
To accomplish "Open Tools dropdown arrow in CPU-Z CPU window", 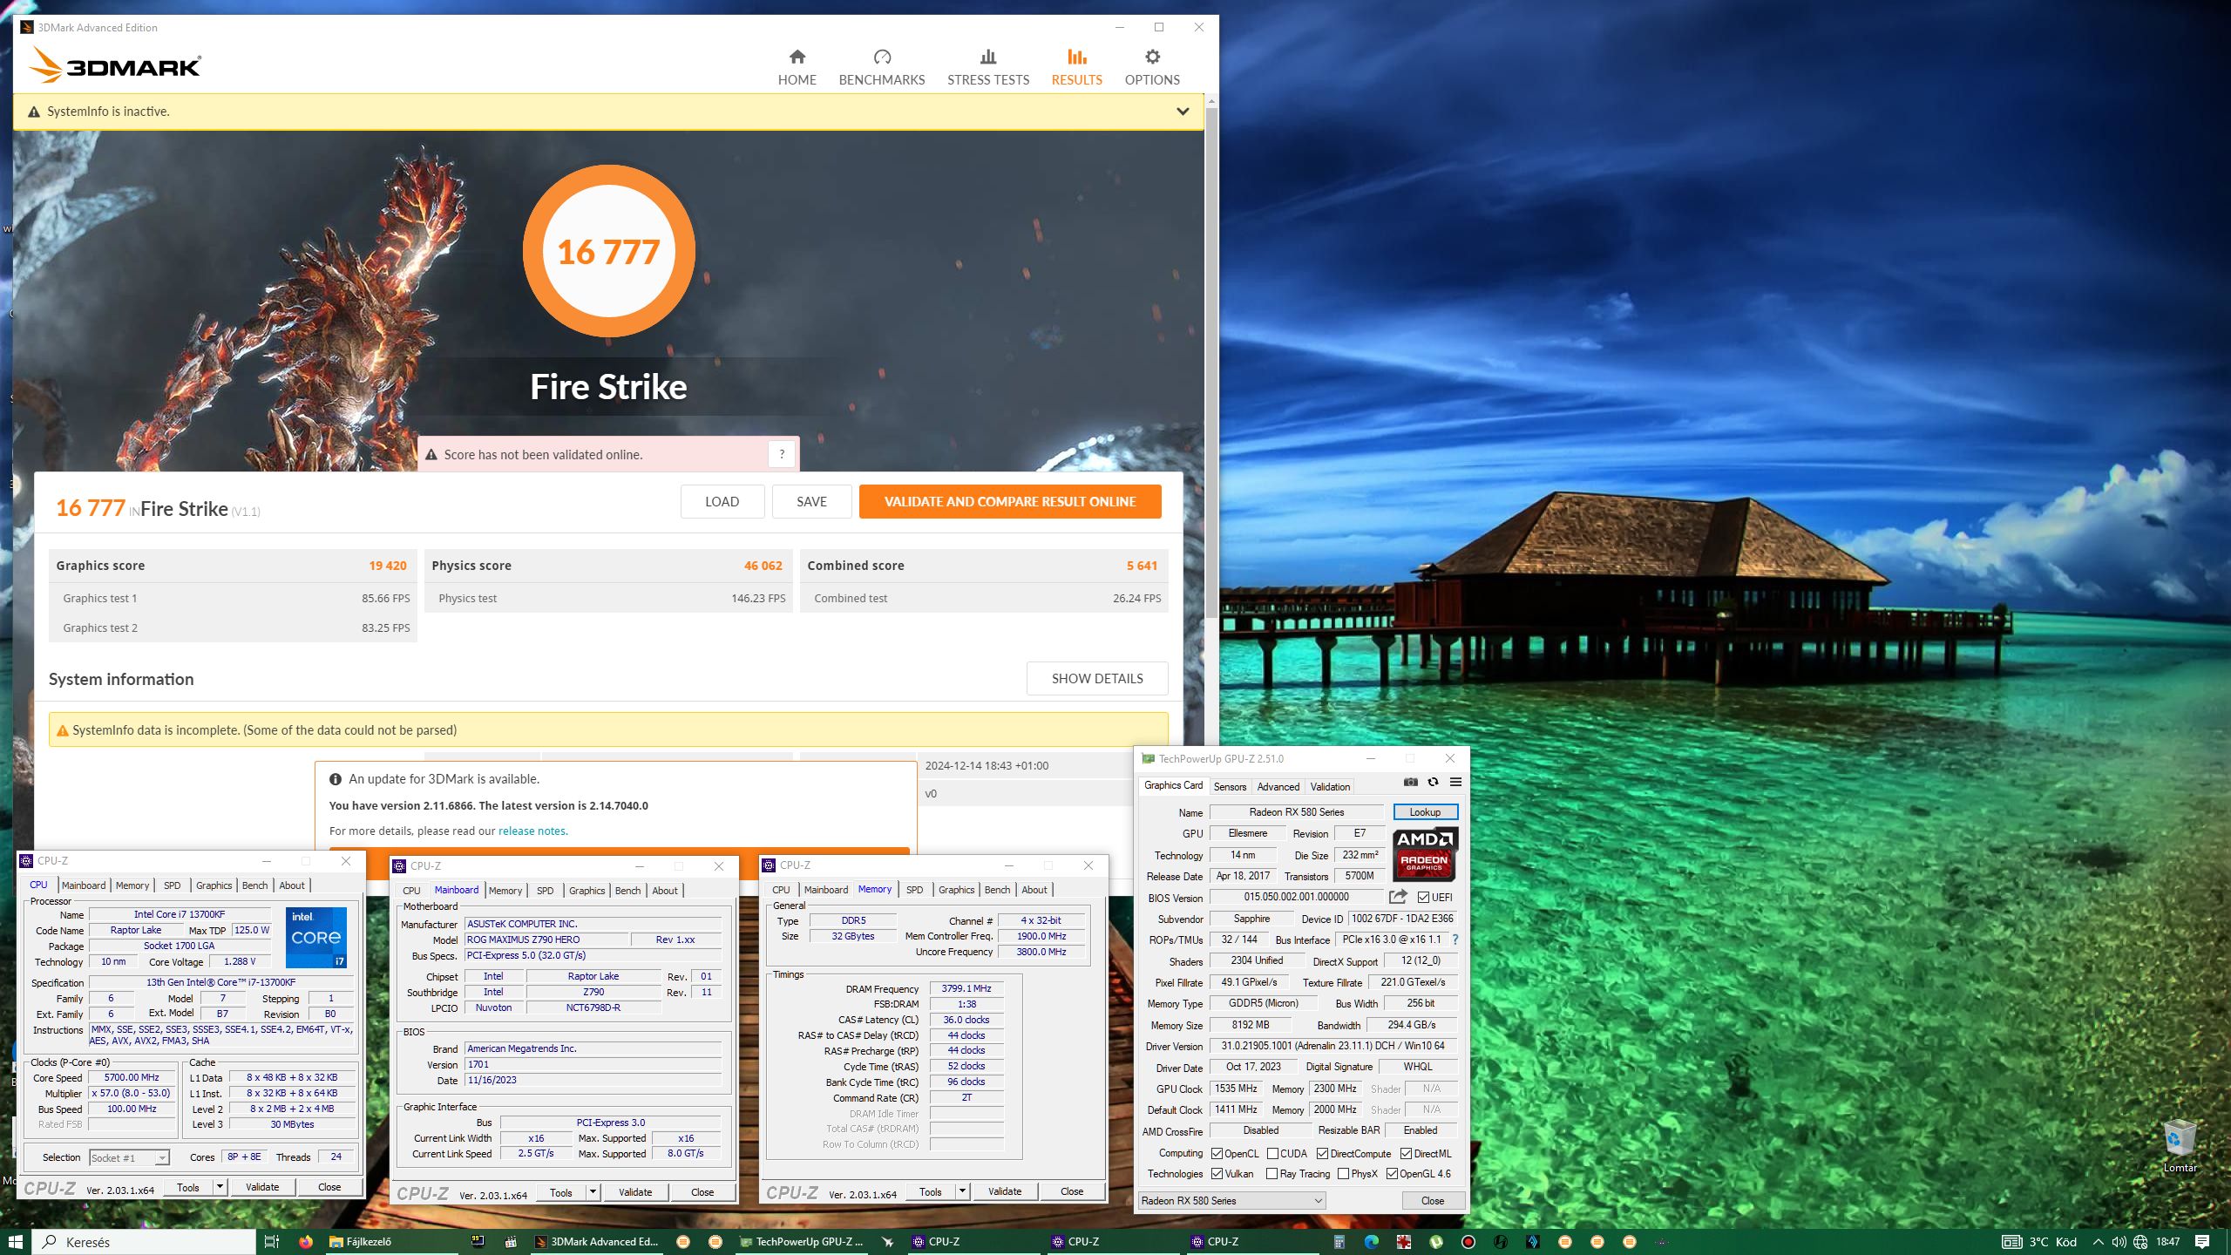I will click(x=220, y=1187).
